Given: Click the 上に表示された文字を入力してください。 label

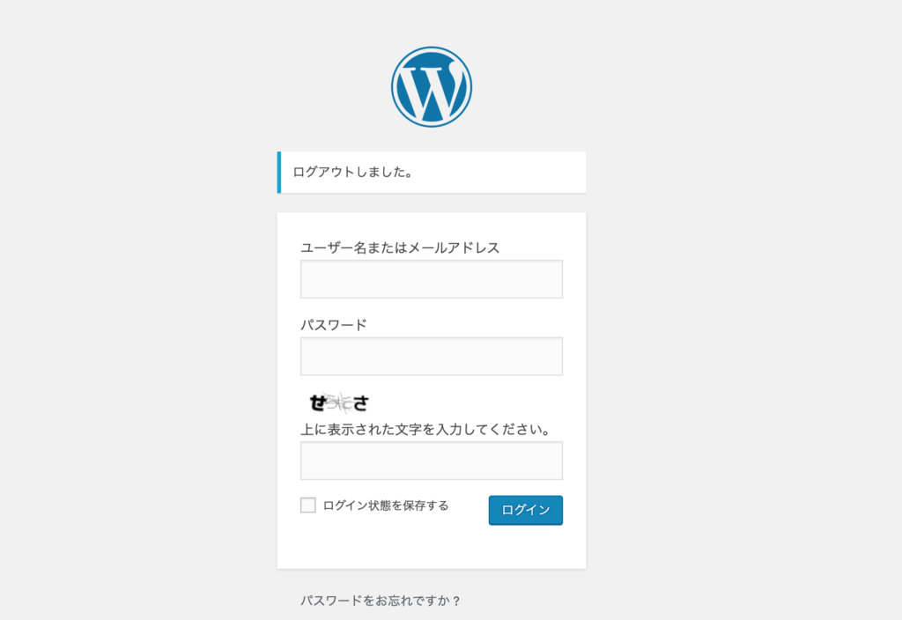Looking at the screenshot, I should pos(426,430).
